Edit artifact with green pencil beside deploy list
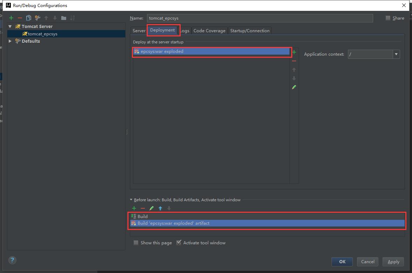 (x=294, y=87)
